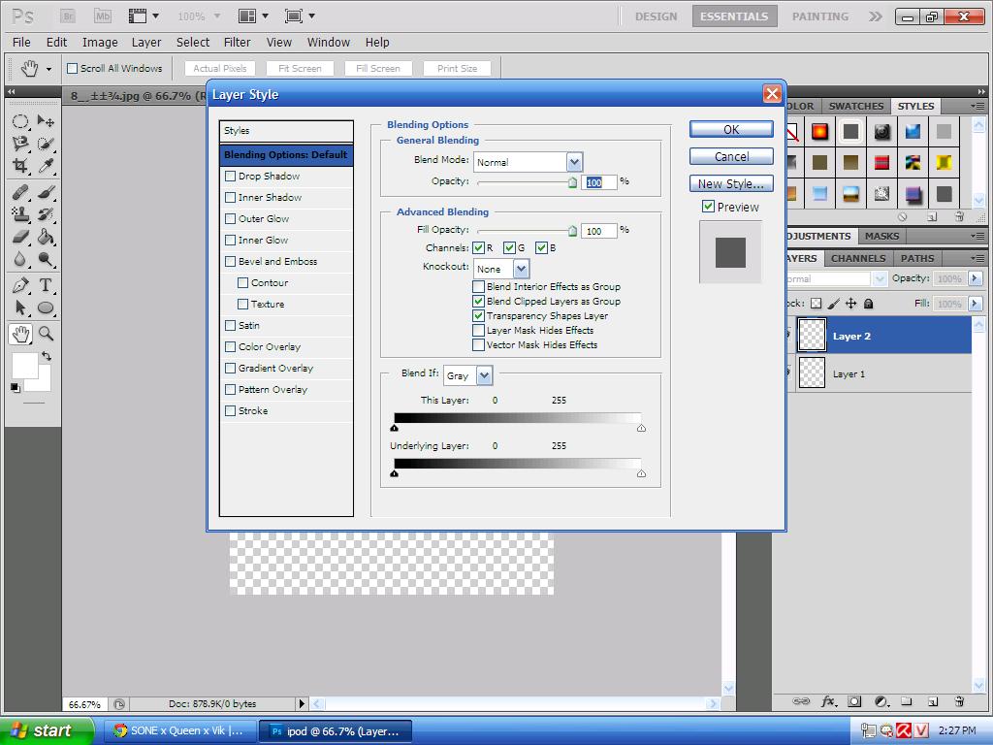Show more workspaces chevron
The width and height of the screenshot is (993, 745).
[875, 16]
